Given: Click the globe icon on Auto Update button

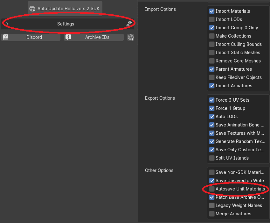Looking at the screenshot, I should click(32, 9).
